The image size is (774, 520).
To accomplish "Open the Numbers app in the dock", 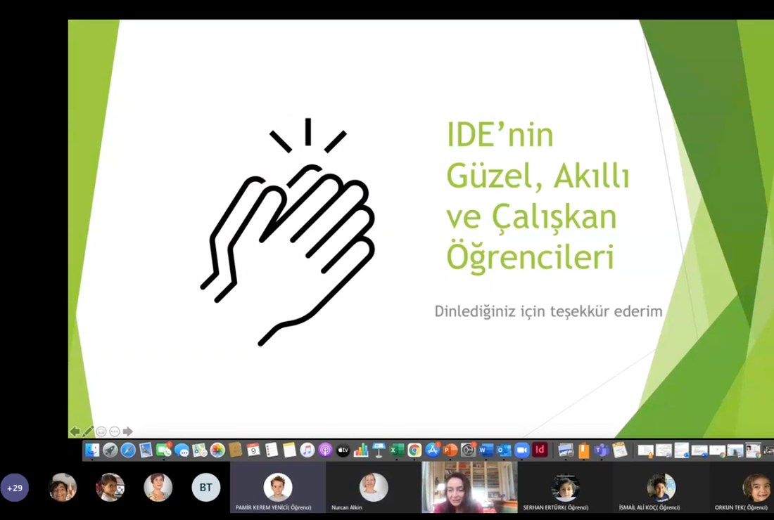I will click(361, 450).
